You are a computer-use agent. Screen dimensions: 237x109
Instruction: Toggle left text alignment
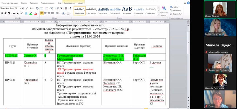coord(42,13)
